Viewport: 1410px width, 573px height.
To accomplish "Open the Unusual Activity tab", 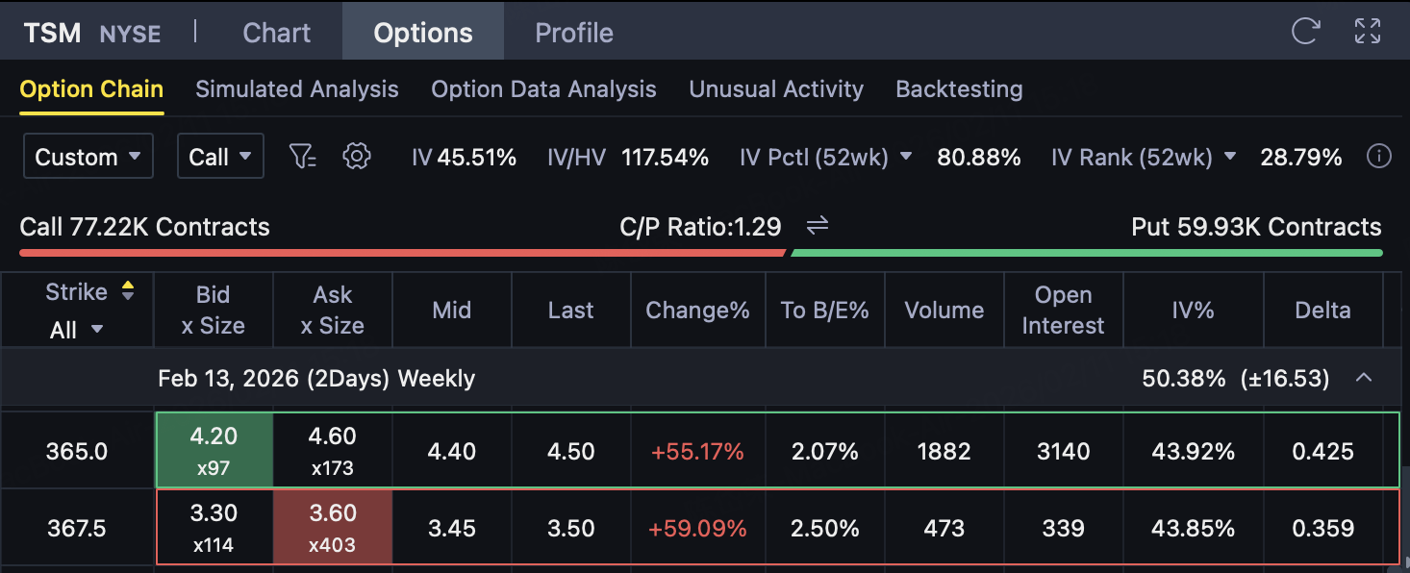I will coord(775,89).
